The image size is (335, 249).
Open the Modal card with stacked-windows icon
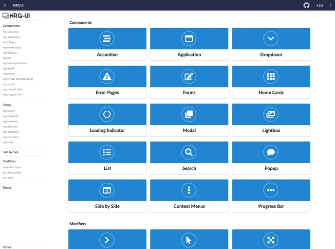[x=189, y=120]
